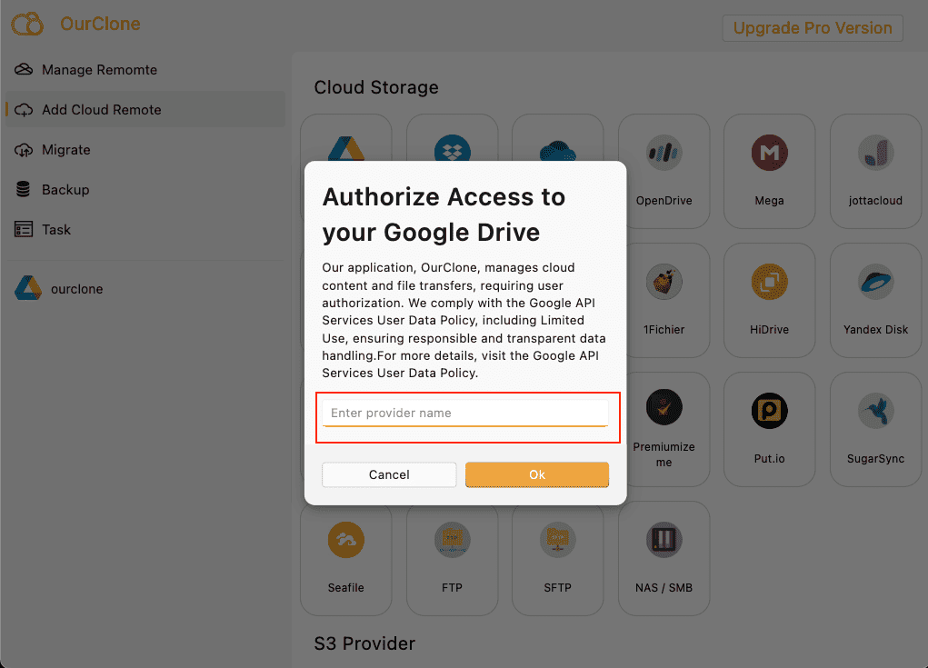Open the Task list in sidebar
The image size is (928, 668).
(55, 230)
